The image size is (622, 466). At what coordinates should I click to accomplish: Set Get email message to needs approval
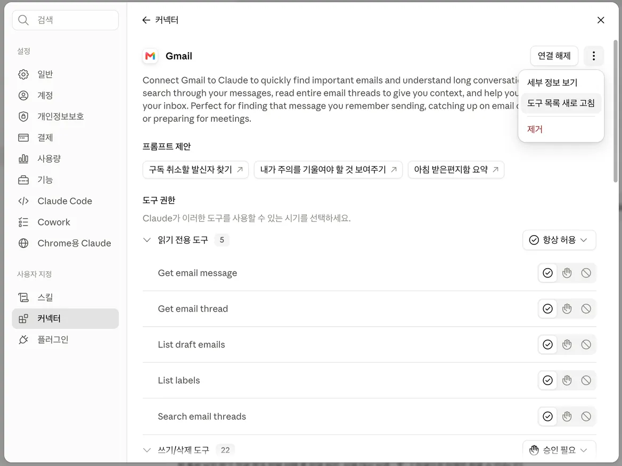pos(567,273)
